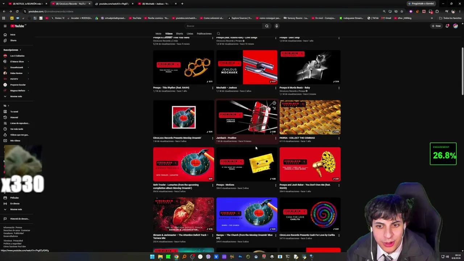Click the browser zoom magnifier icon in the address bar
Image resolution: width=464 pixels, height=261 pixels.
pos(384,11)
